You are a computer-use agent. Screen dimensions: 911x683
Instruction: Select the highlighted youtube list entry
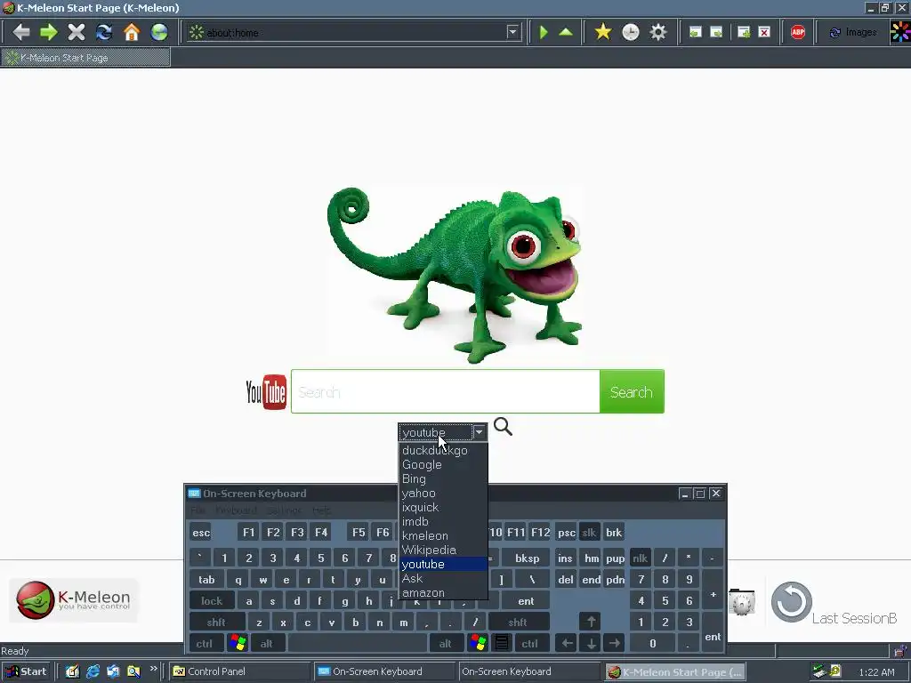click(x=443, y=564)
